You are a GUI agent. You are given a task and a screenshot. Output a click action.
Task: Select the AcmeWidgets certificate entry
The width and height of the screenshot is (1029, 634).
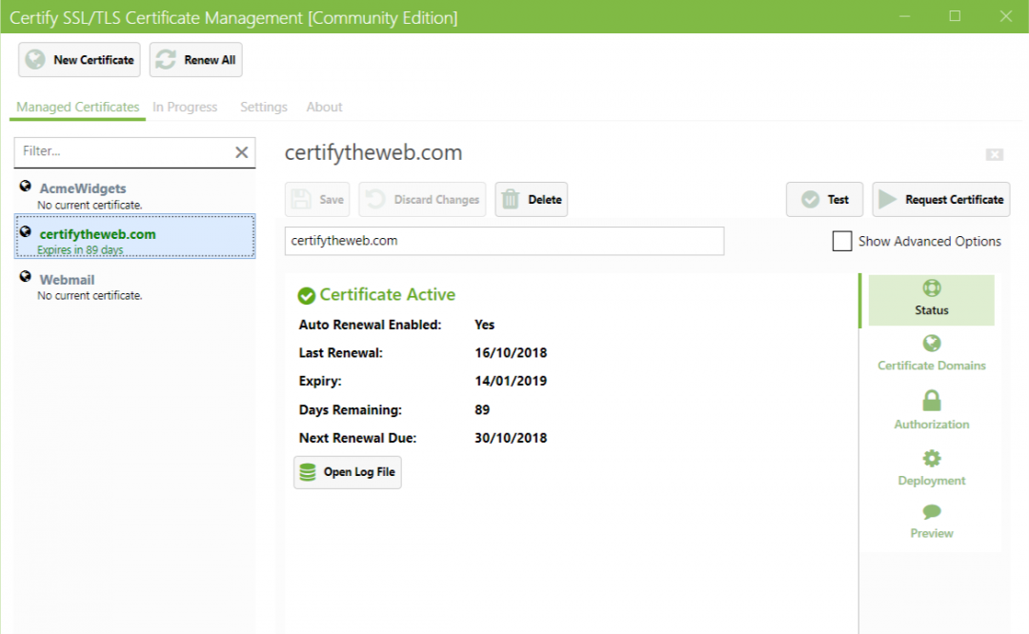[x=134, y=195]
